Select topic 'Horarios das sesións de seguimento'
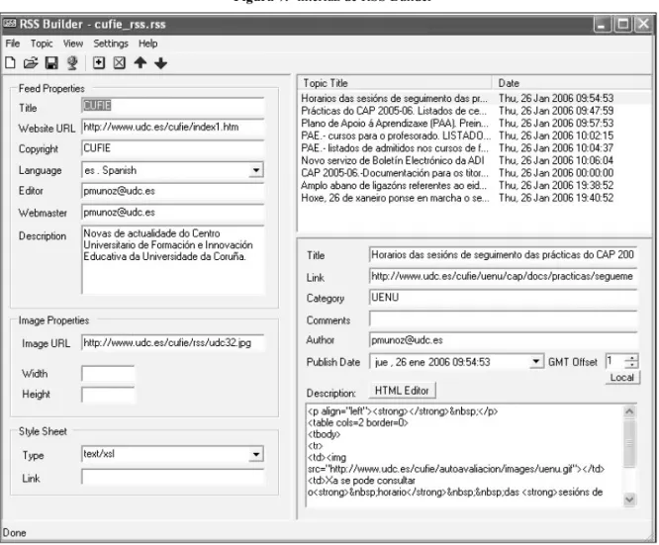Viewport: 659px width, 545px height. (x=394, y=98)
